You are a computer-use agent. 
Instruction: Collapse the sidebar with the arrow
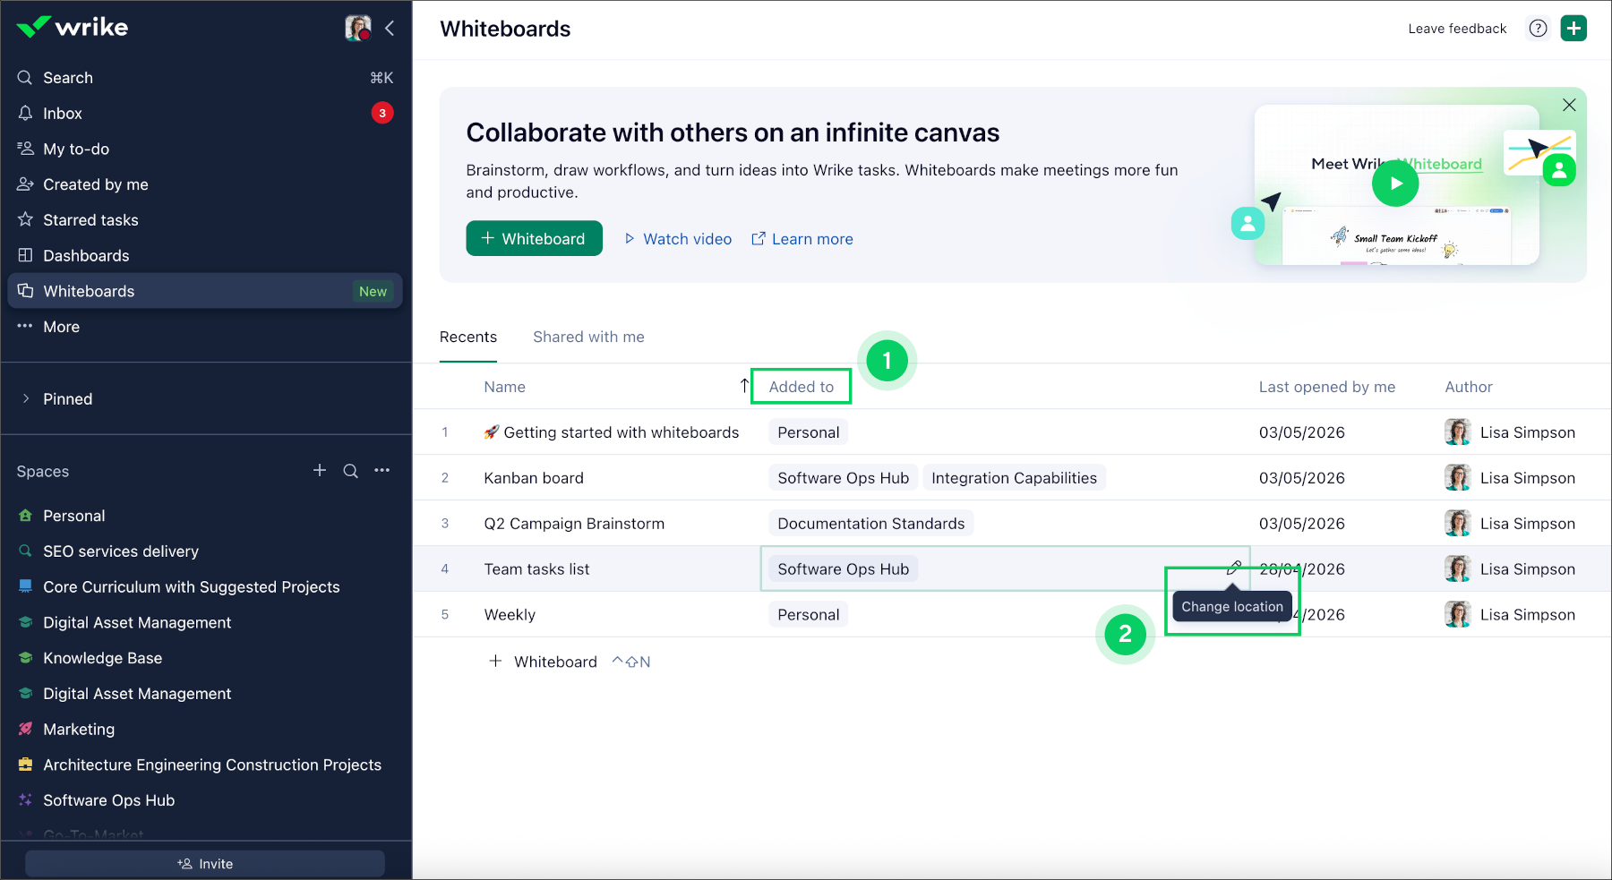[390, 28]
